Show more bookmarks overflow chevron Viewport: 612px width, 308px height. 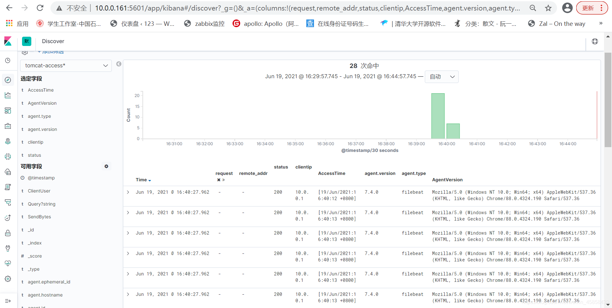coord(601,23)
